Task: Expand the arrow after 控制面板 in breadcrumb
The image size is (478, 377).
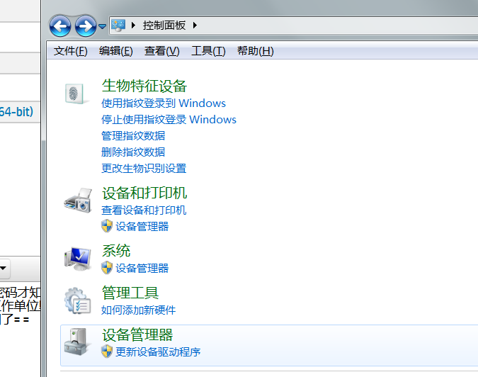Action: [x=195, y=26]
